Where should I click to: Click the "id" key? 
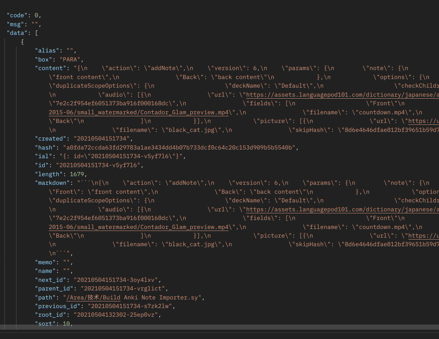click(42, 166)
